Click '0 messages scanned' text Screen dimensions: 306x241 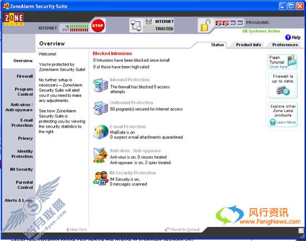[128, 184]
